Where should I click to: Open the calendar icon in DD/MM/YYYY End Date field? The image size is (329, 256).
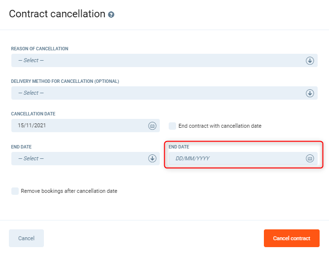click(x=310, y=158)
